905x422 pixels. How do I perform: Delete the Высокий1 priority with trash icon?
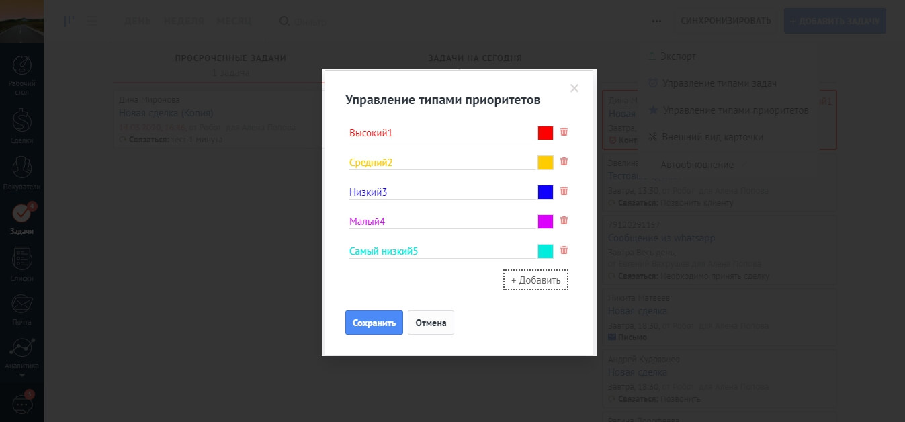(x=564, y=132)
